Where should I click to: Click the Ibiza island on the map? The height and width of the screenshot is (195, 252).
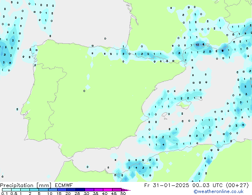(165, 114)
